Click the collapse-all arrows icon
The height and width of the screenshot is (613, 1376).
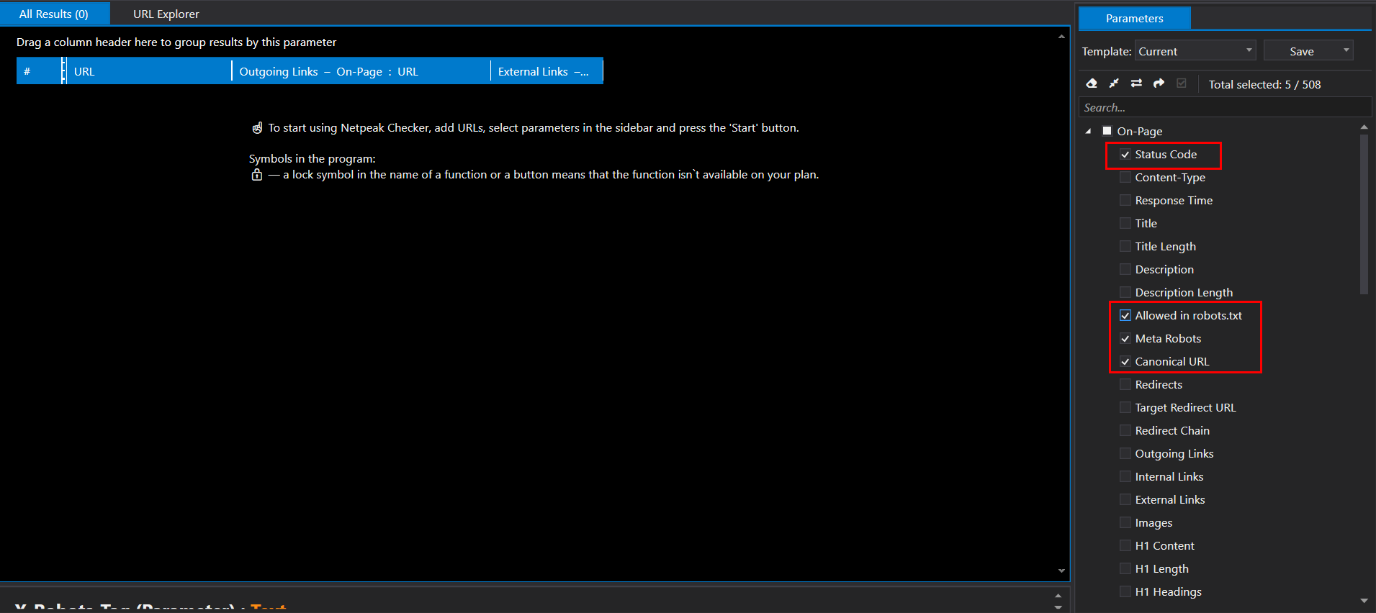pos(1114,83)
